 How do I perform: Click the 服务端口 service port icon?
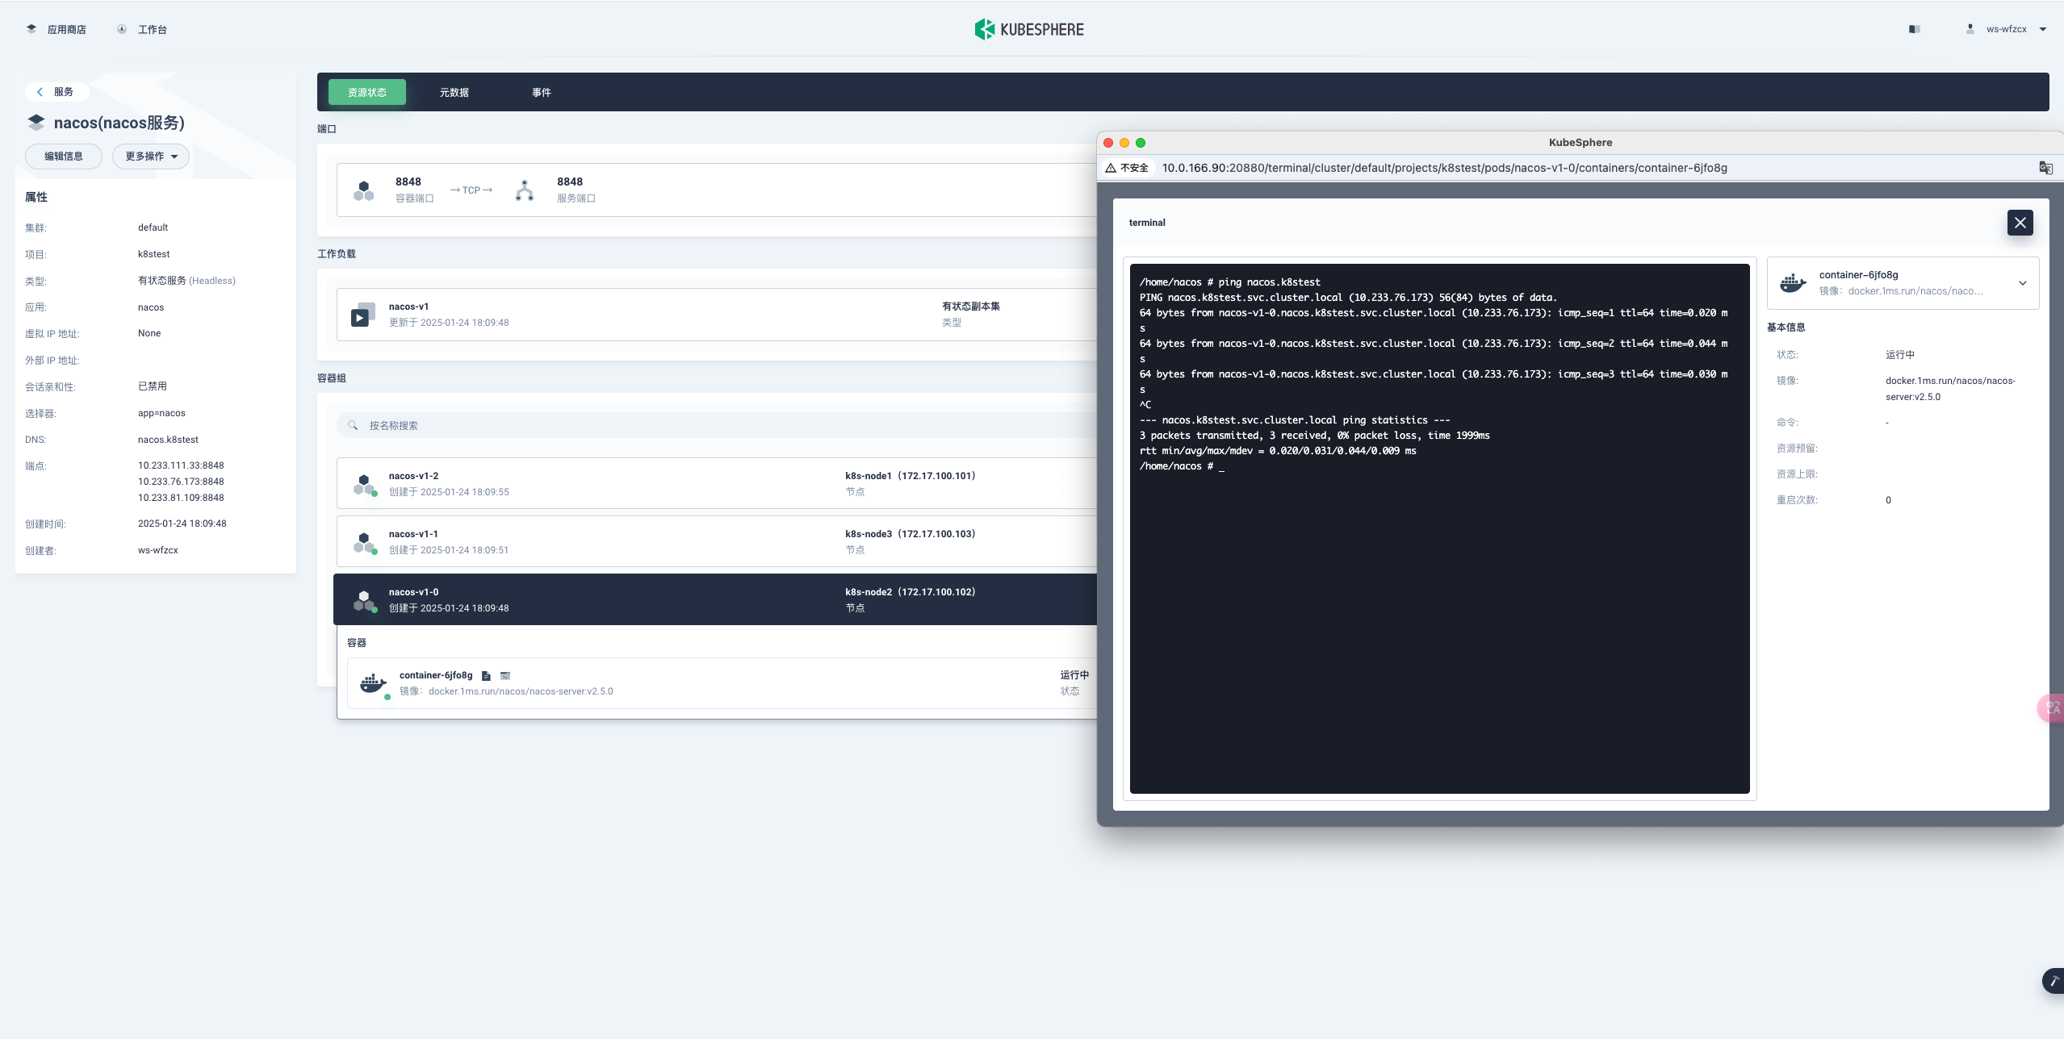coord(525,190)
